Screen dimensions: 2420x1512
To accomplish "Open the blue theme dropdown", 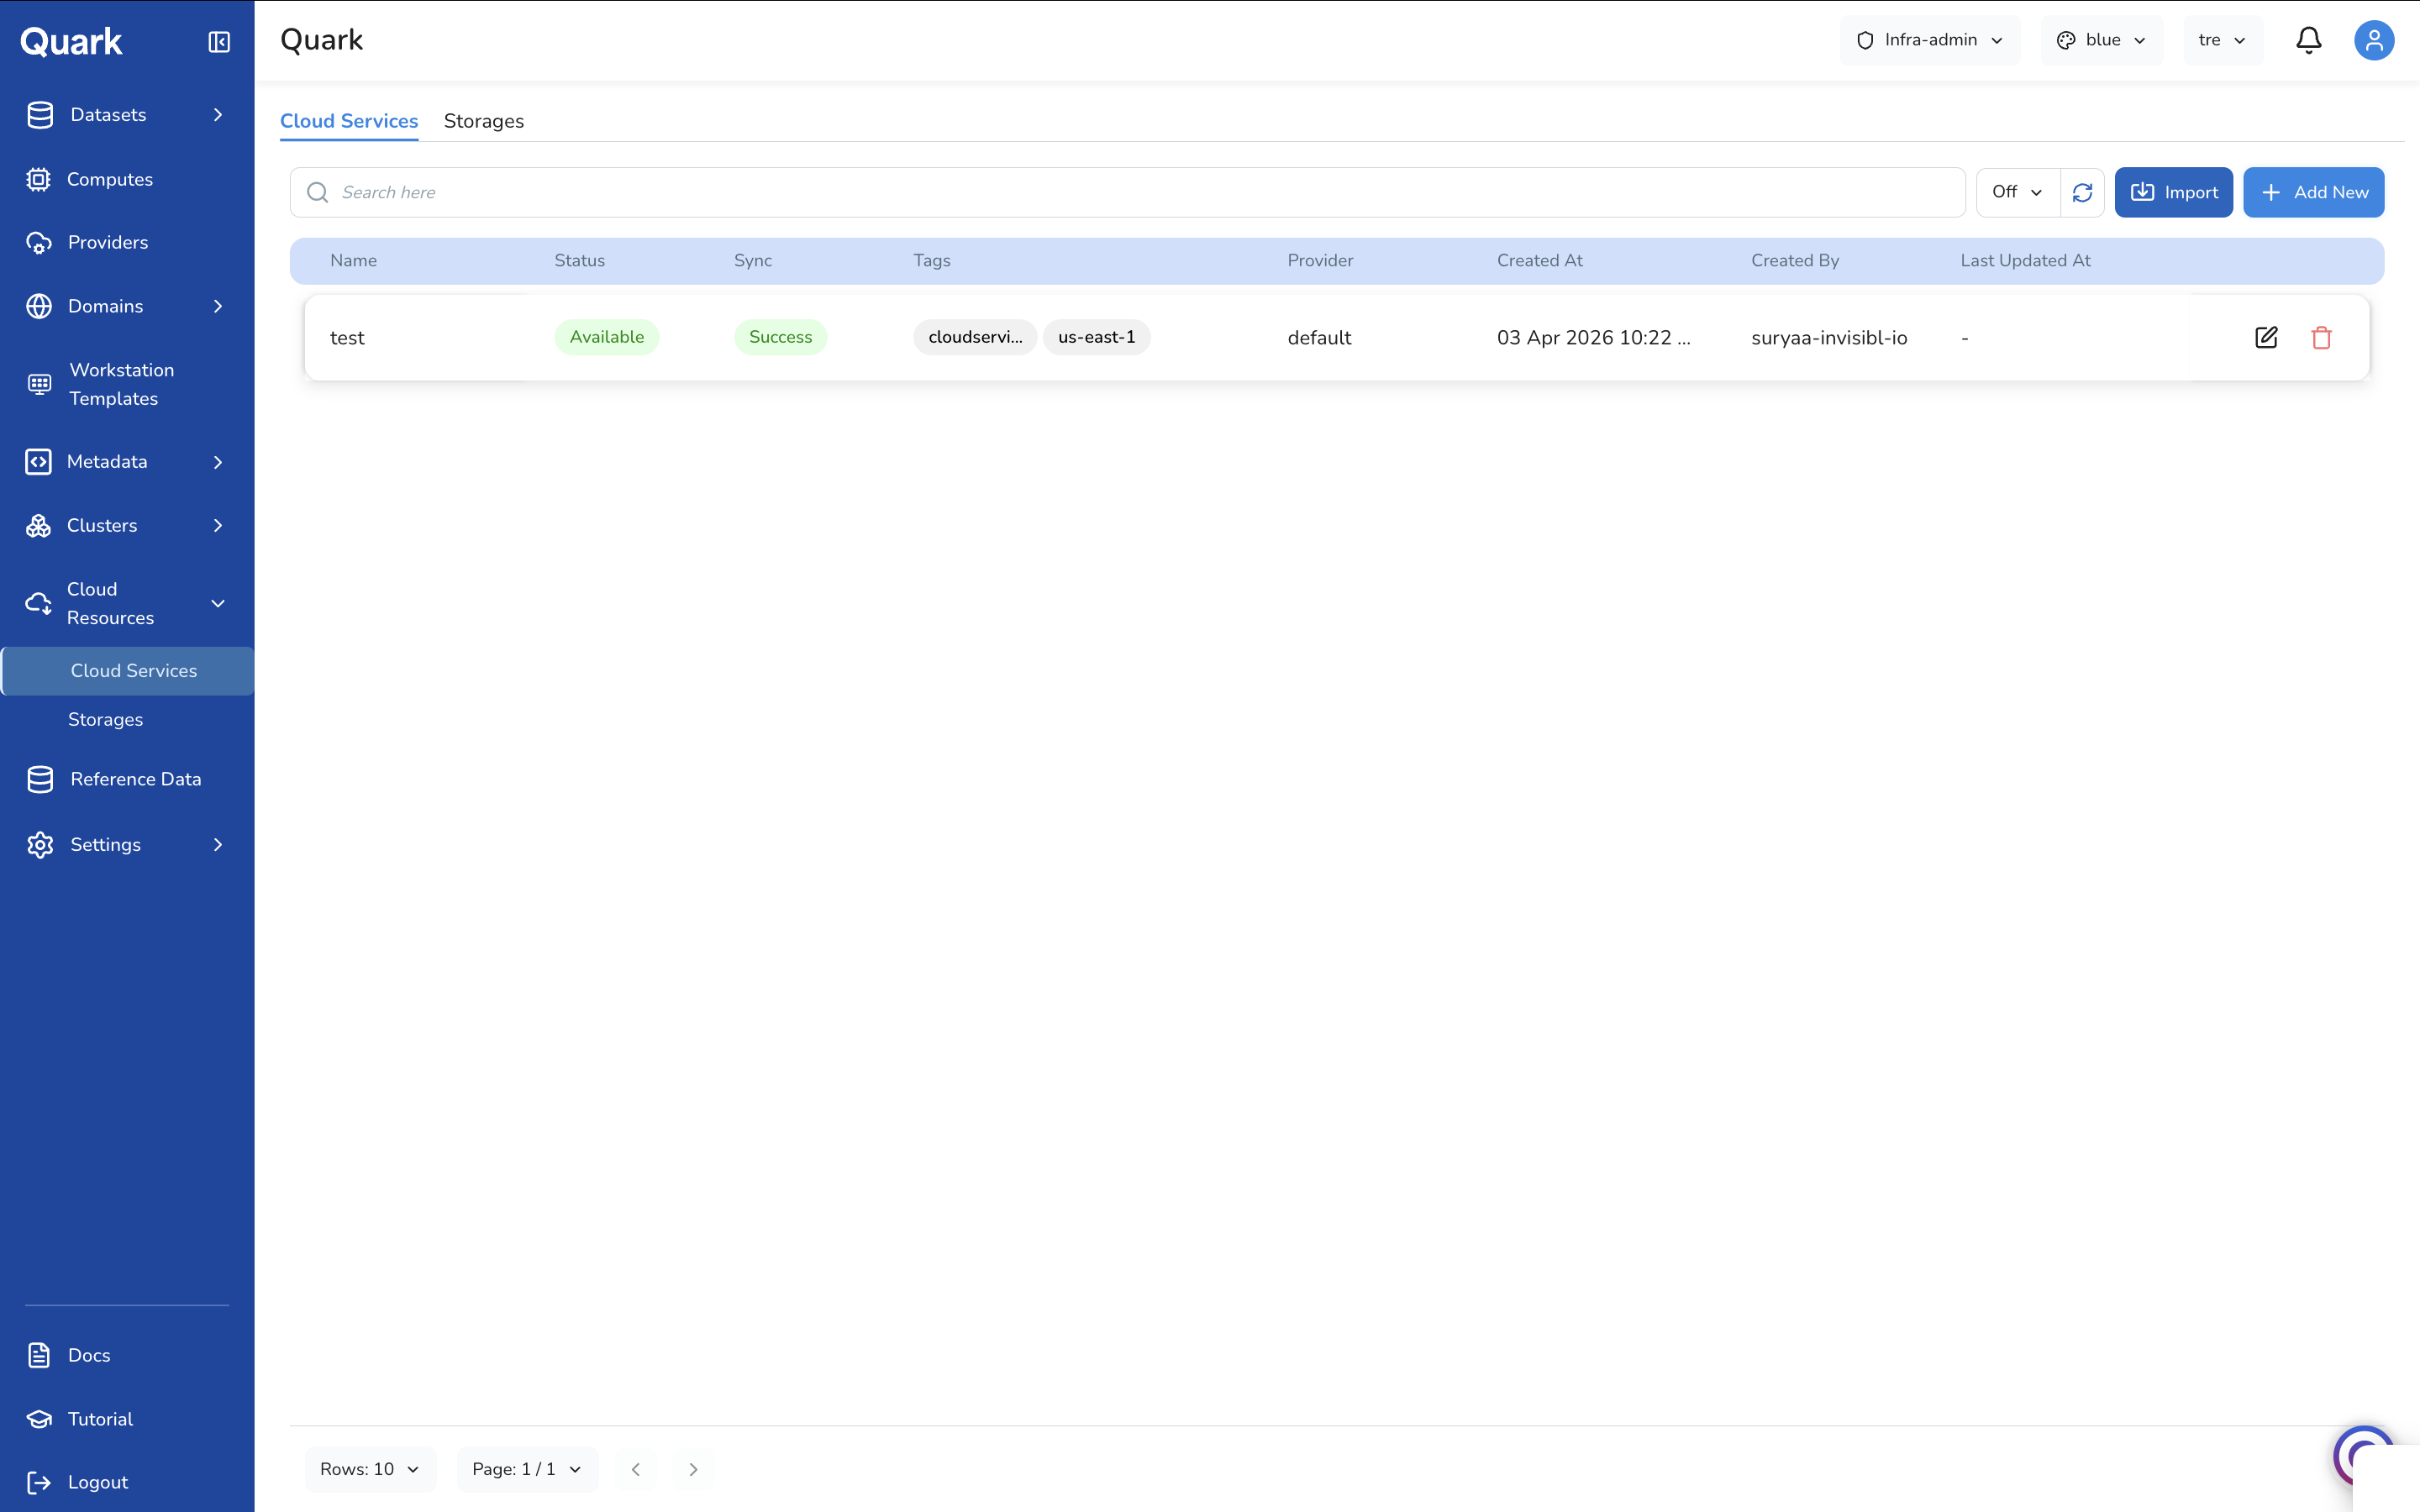I will point(2101,40).
